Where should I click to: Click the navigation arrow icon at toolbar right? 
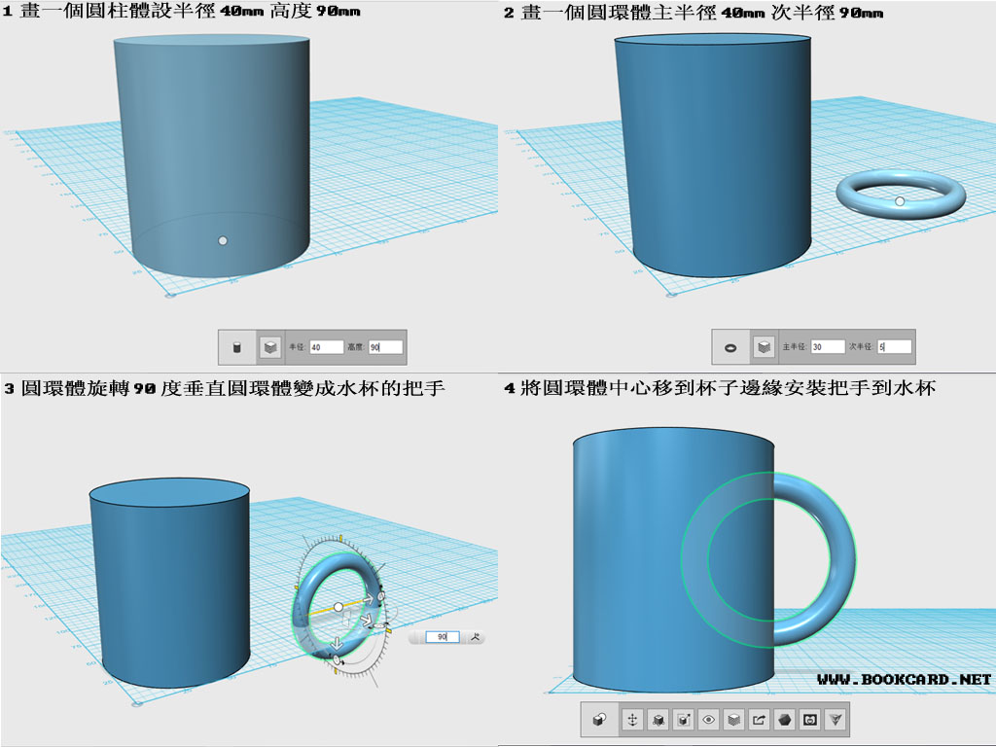pos(836,720)
